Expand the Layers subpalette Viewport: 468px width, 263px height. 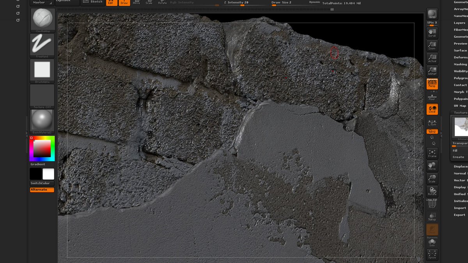pyautogui.click(x=459, y=23)
